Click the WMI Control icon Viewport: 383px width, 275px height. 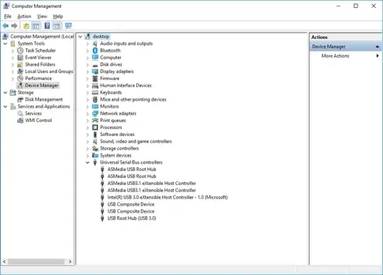pos(21,120)
